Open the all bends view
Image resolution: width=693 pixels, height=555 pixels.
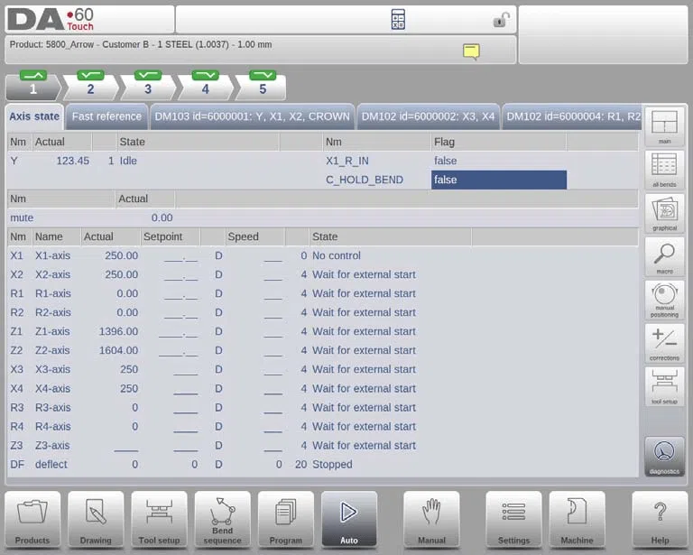tap(664, 170)
